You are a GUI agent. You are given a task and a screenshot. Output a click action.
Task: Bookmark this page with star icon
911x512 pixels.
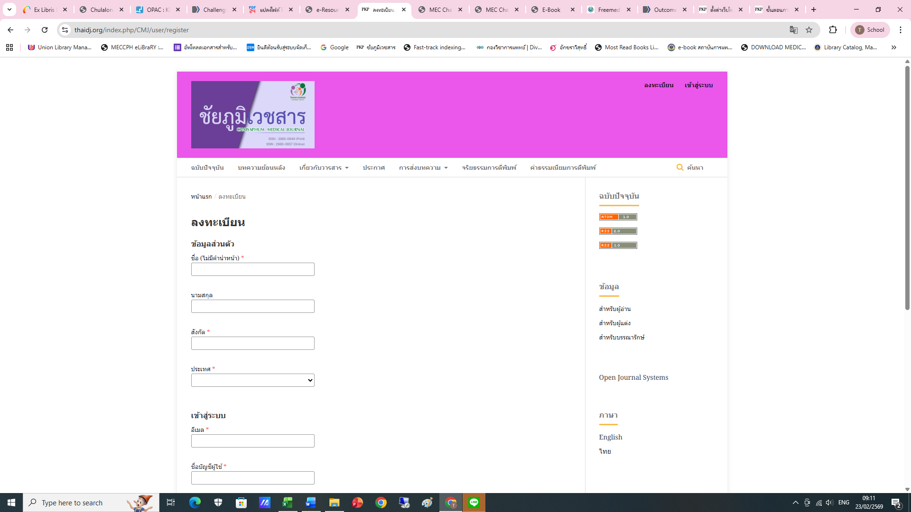[x=809, y=30]
